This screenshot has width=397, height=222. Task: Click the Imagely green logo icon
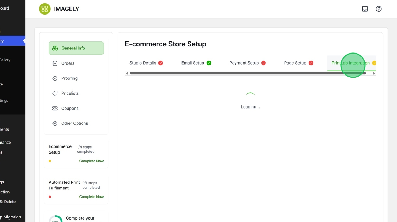[x=45, y=9]
